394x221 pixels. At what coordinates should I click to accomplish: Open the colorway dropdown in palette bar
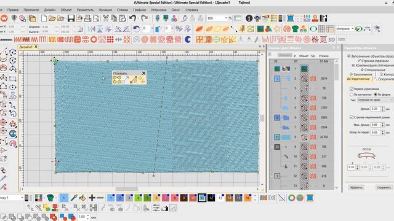click(x=22, y=198)
